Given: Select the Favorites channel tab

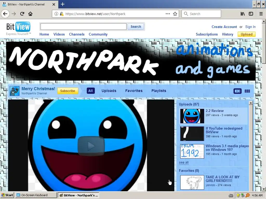Looking at the screenshot, I should 134,91.
